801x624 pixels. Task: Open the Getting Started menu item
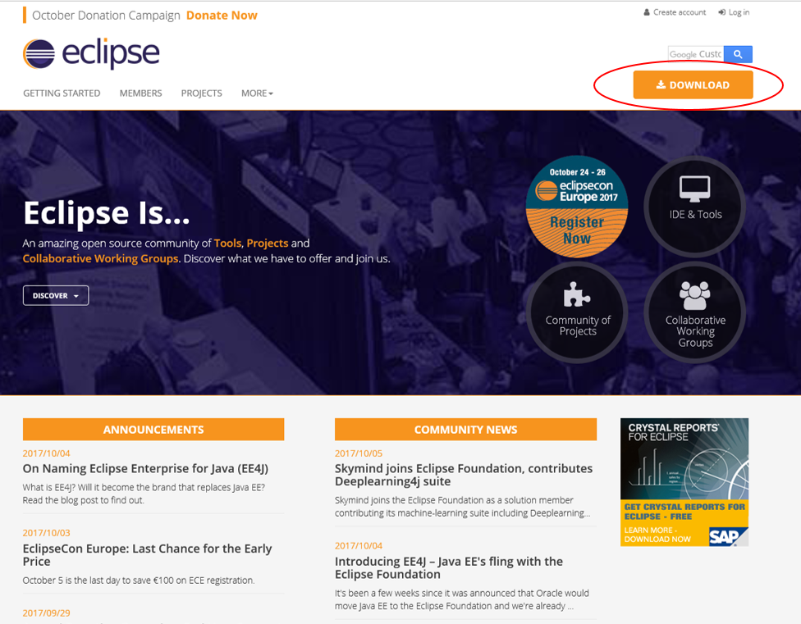pos(62,93)
